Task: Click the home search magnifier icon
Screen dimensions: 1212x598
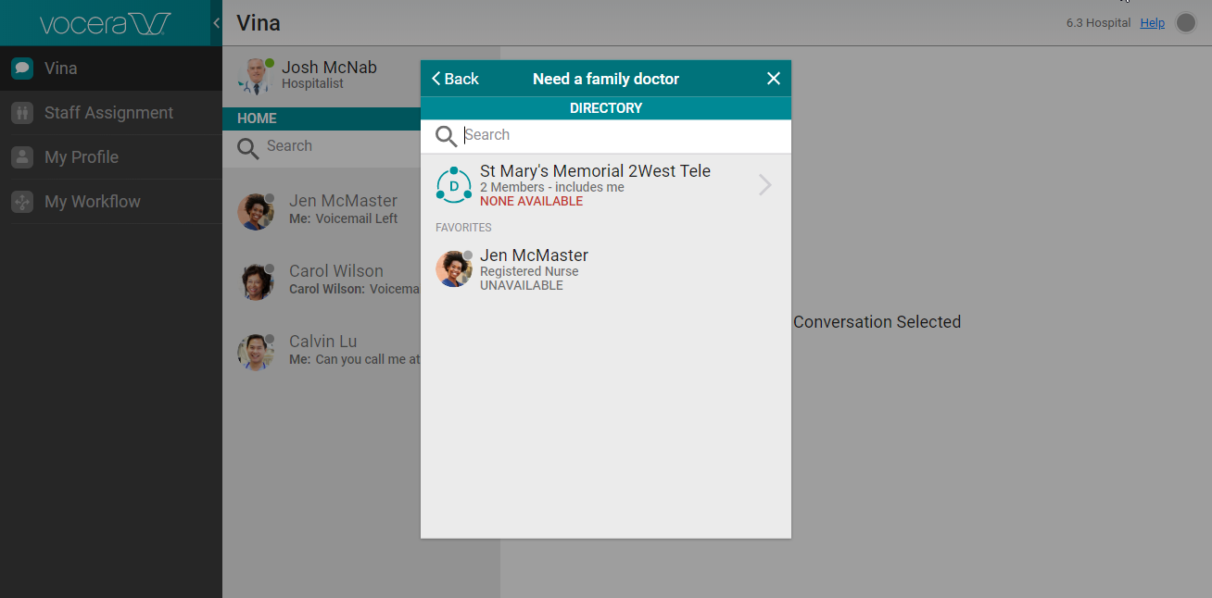Action: [x=247, y=147]
